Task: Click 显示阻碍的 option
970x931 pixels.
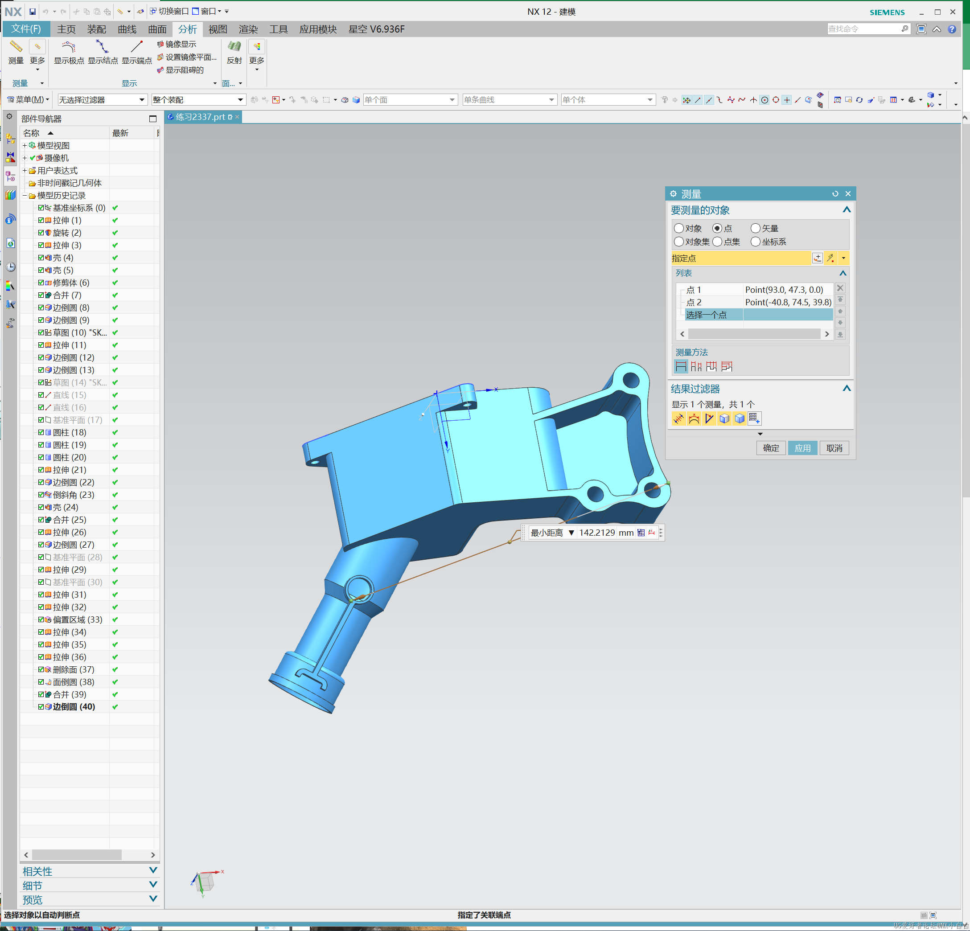Action: (x=180, y=70)
